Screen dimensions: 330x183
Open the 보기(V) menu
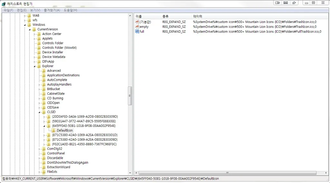(x=35, y=10)
